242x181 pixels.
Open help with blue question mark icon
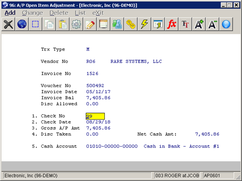(226, 24)
